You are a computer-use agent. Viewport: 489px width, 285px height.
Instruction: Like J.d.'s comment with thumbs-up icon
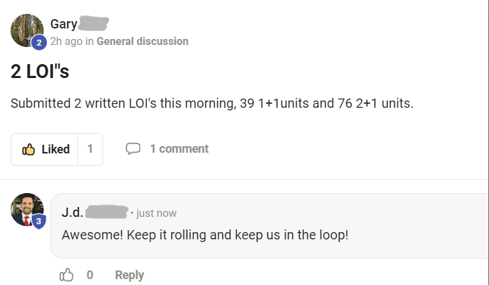coord(66,275)
